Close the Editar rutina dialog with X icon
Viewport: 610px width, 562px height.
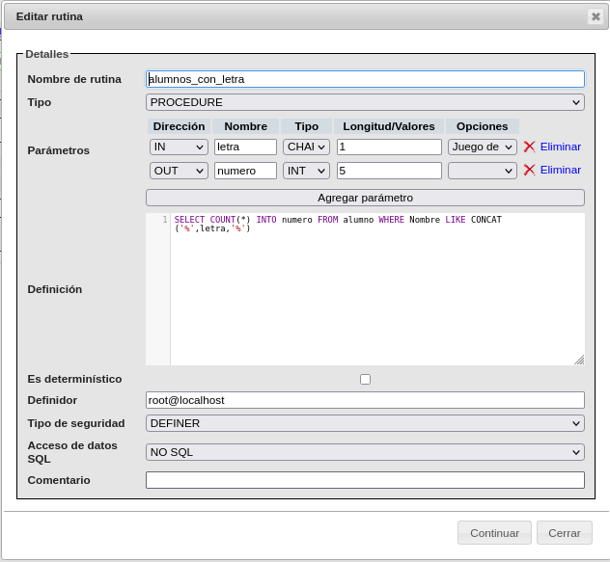pos(595,16)
